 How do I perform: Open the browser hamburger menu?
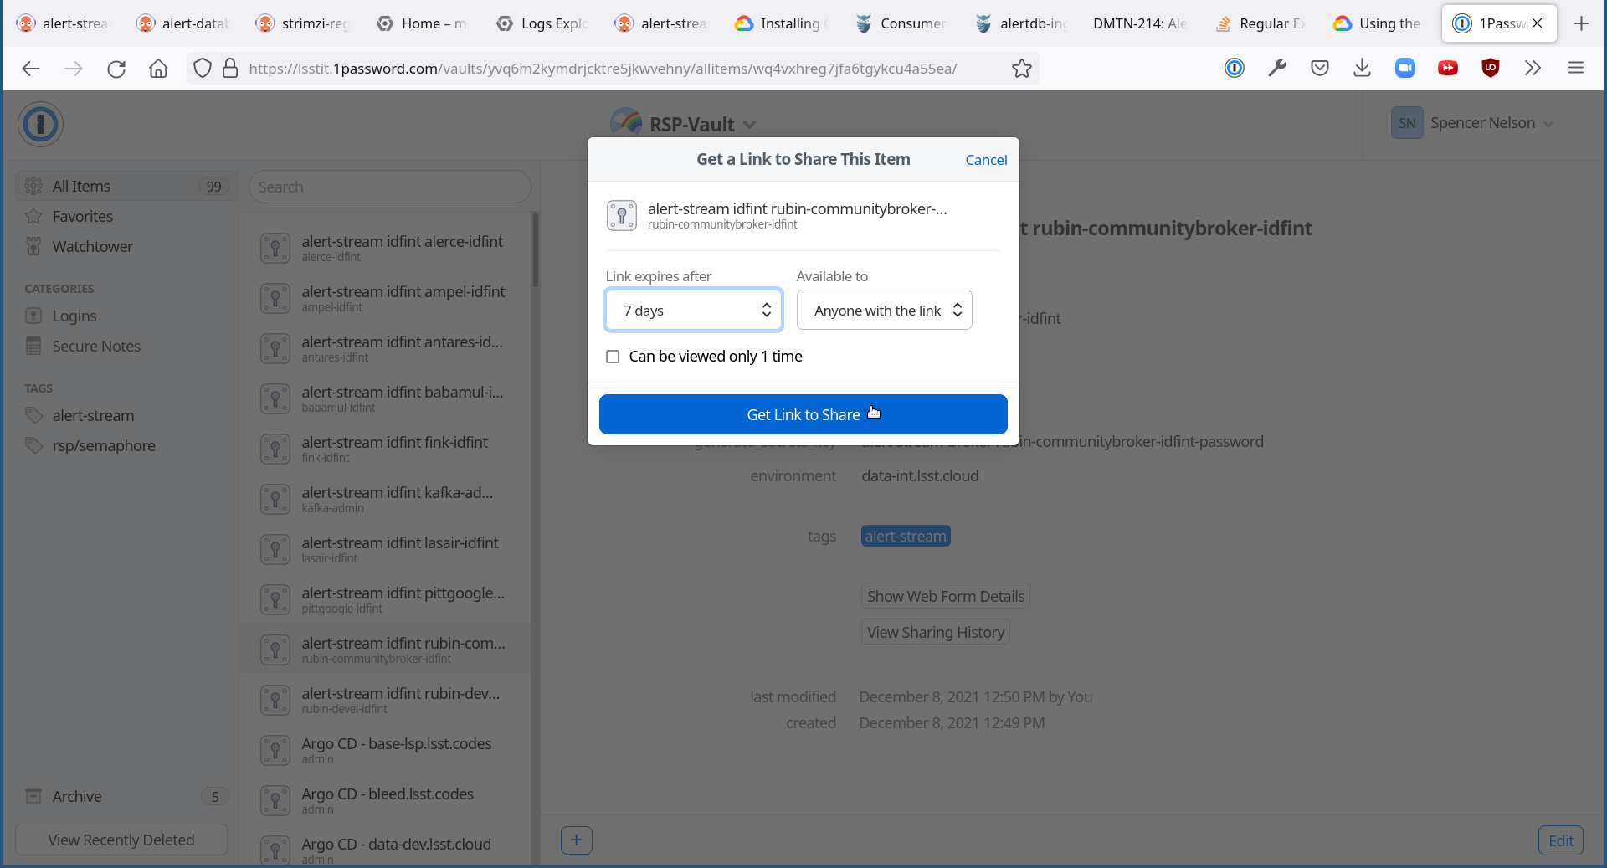(x=1576, y=69)
